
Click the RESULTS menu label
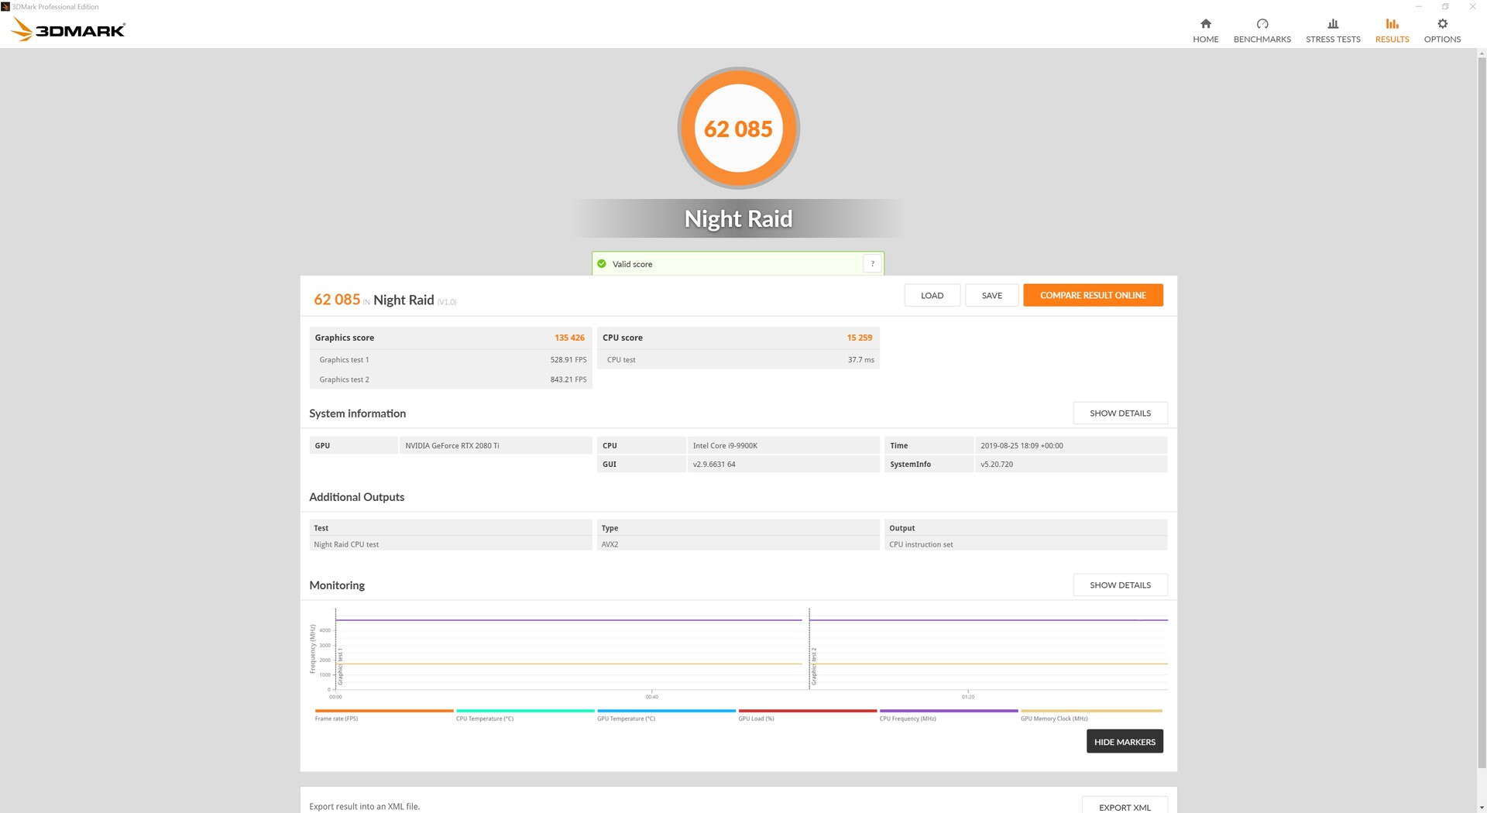click(1392, 39)
